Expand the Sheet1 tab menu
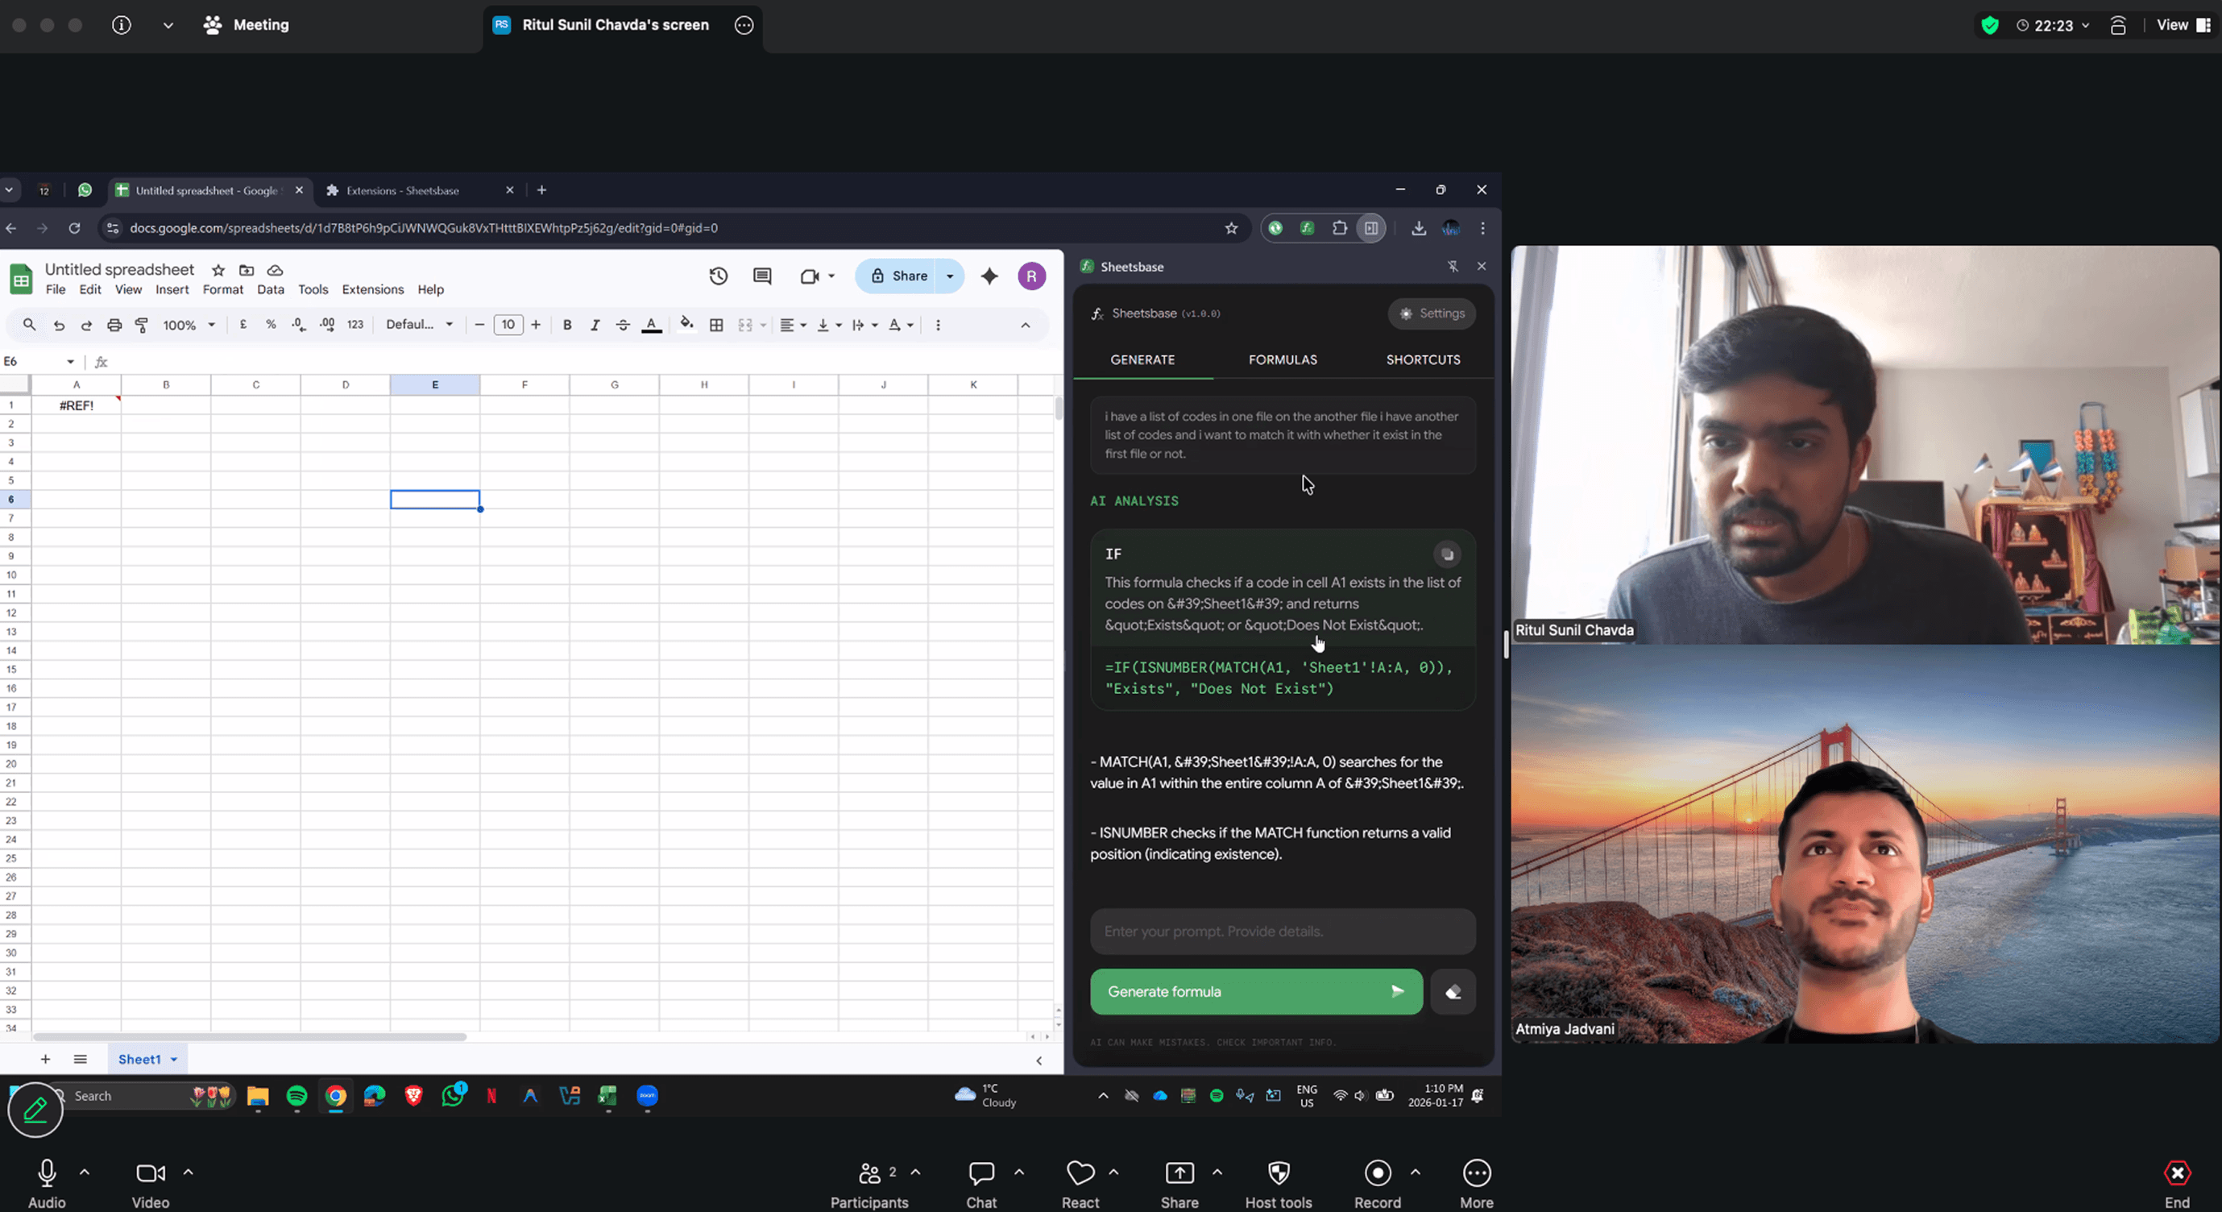 pos(173,1058)
